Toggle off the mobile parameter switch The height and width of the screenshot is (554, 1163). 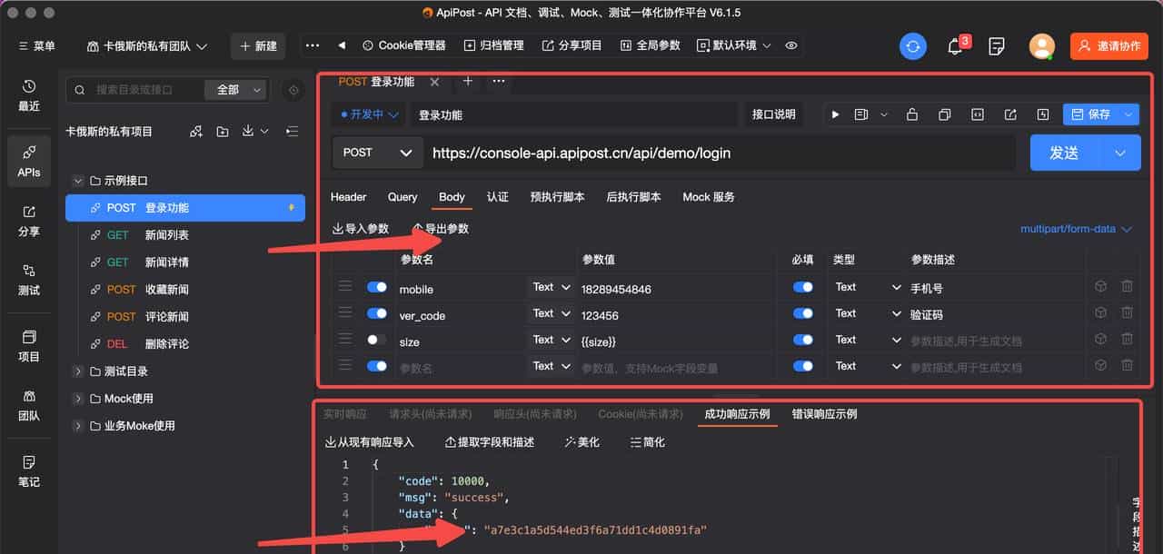coord(376,285)
